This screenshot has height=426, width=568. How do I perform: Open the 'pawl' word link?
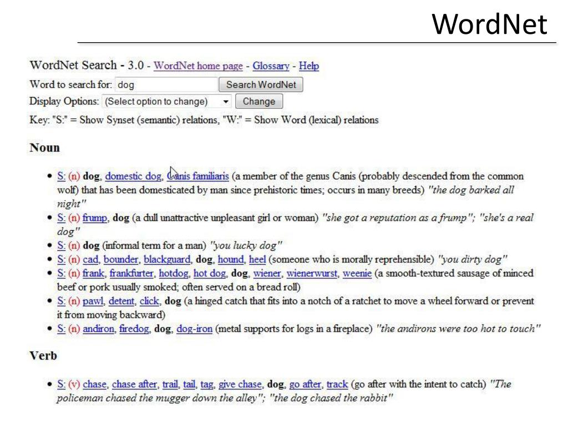[93, 301]
